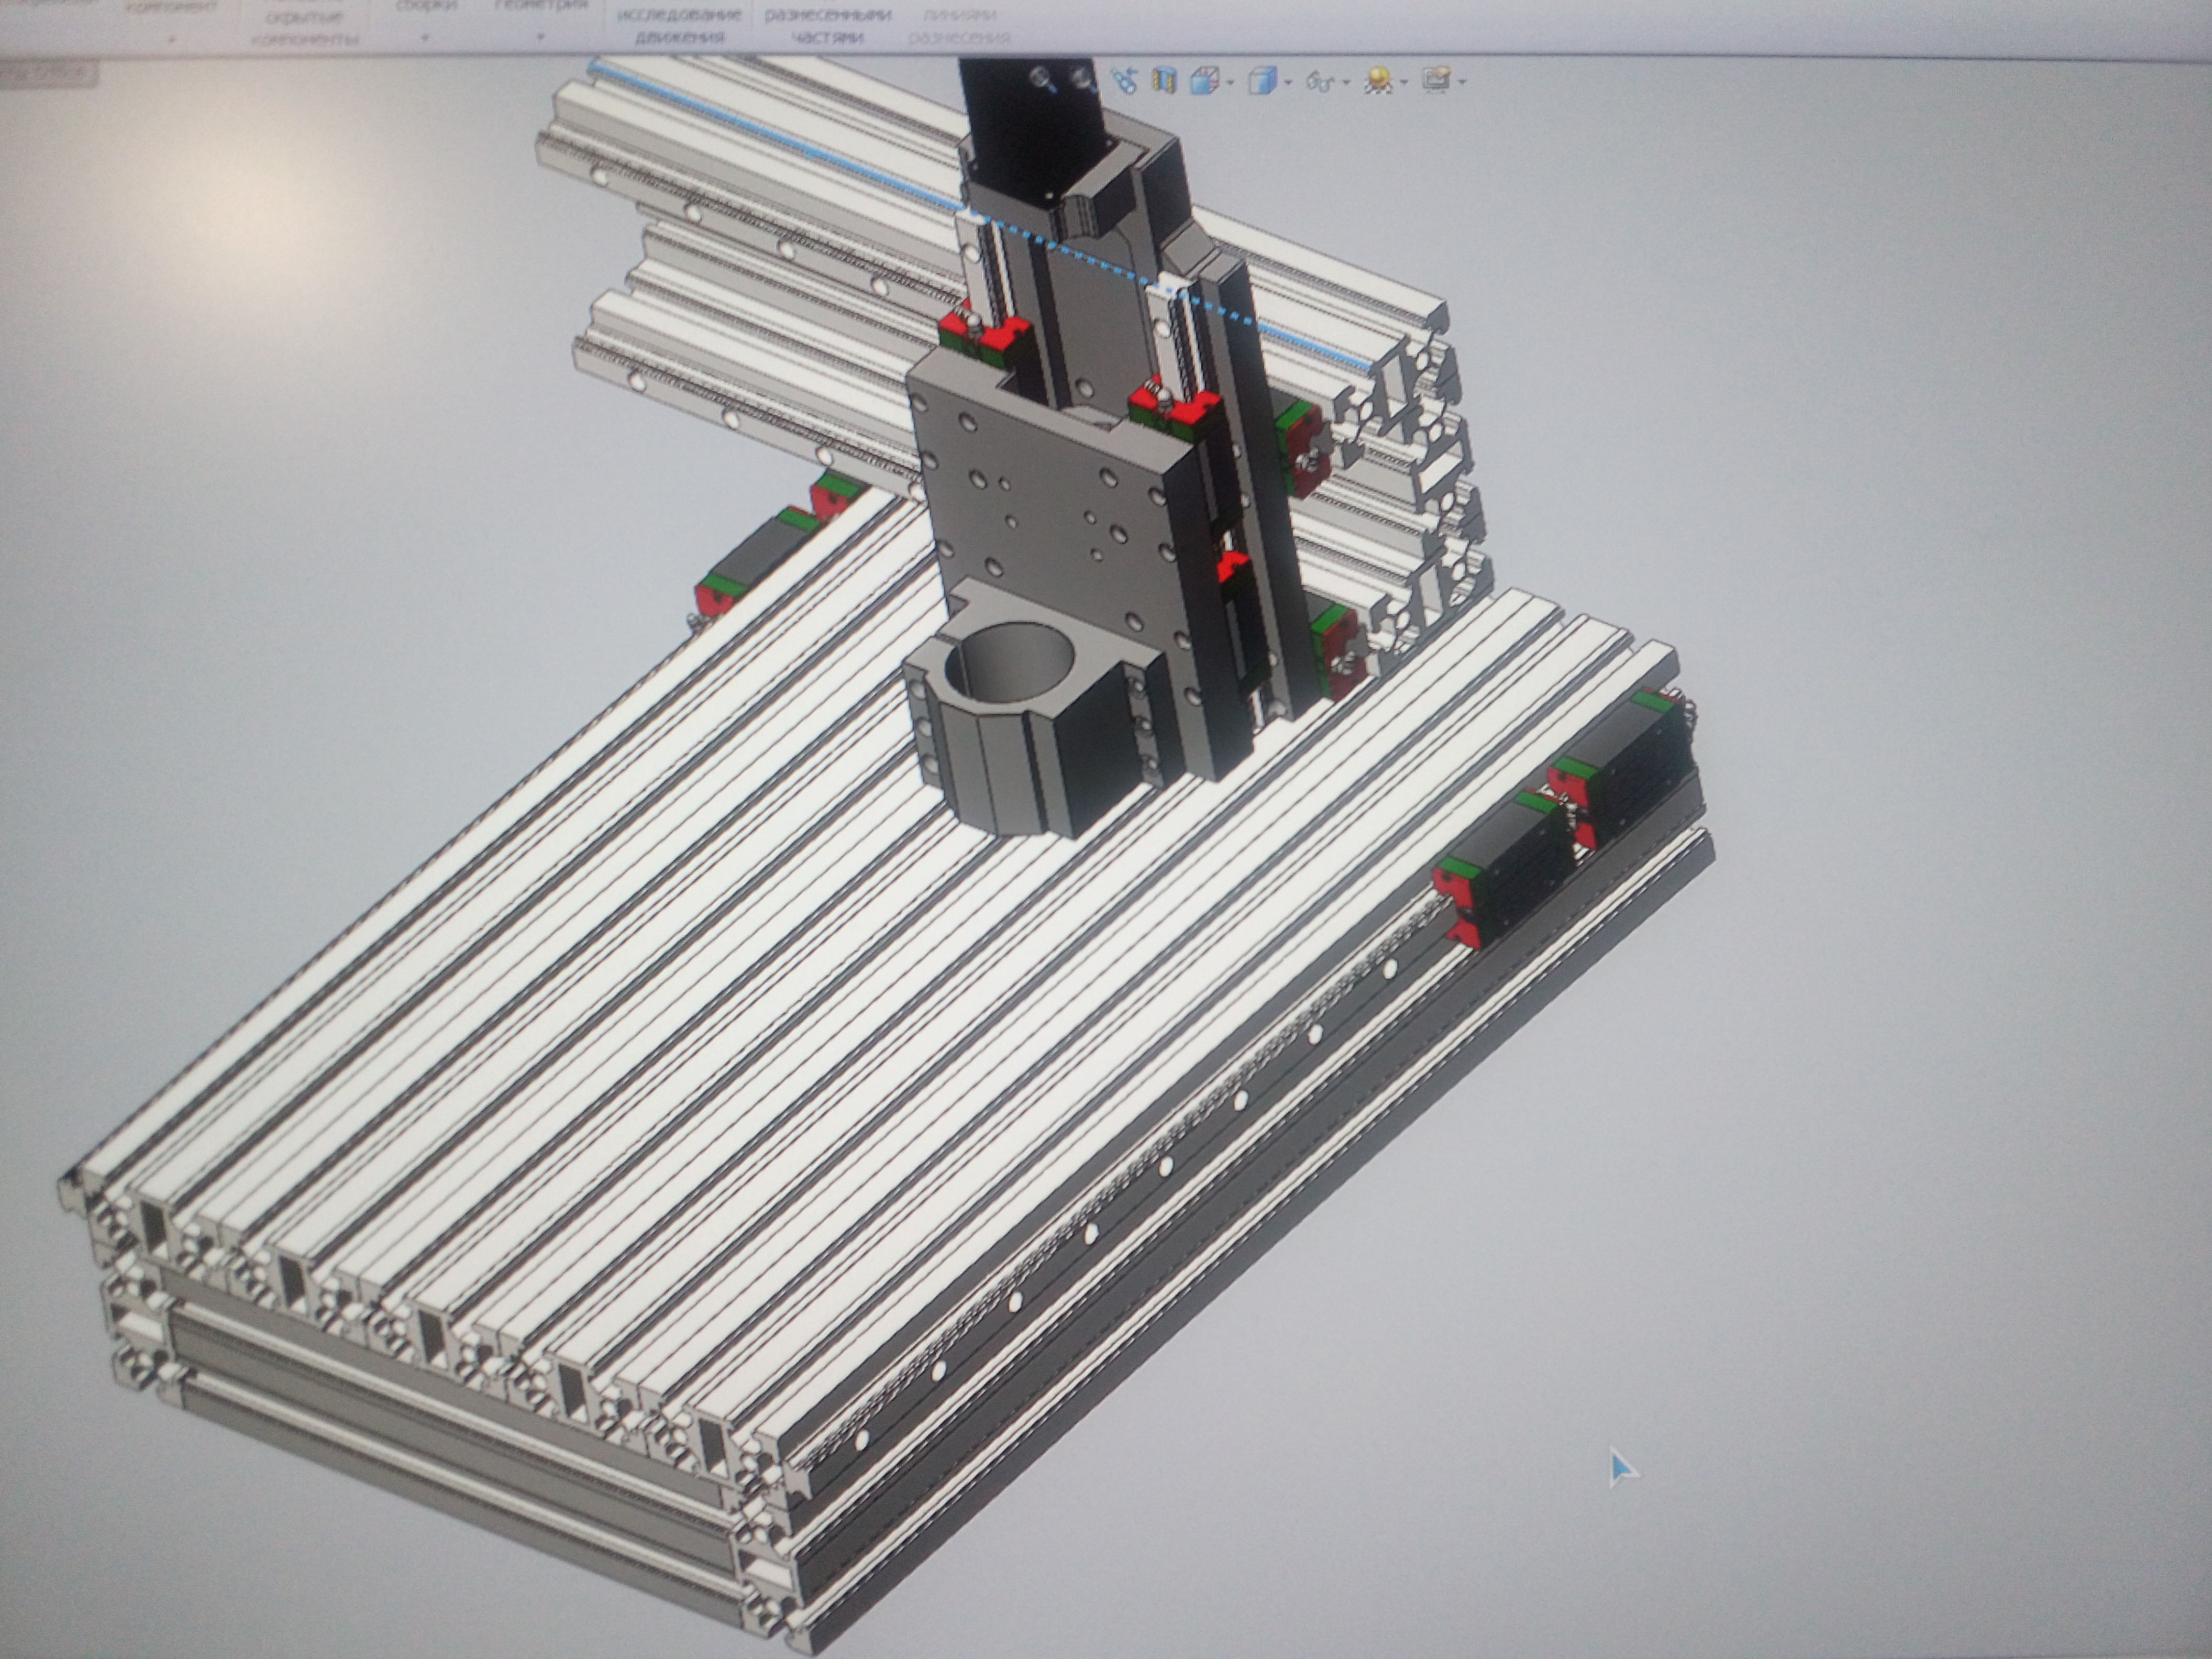The width and height of the screenshot is (2212, 1659).
Task: Click the Zoom to Fit magnifier icon
Action: (1043, 80)
